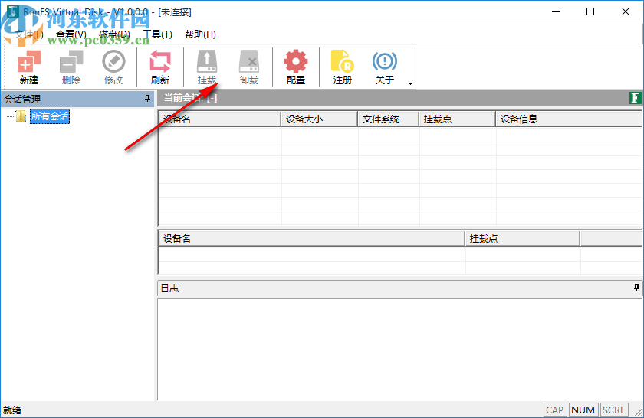The height and width of the screenshot is (418, 644).
Task: Sort by 设备大小 column header
Action: pos(320,119)
